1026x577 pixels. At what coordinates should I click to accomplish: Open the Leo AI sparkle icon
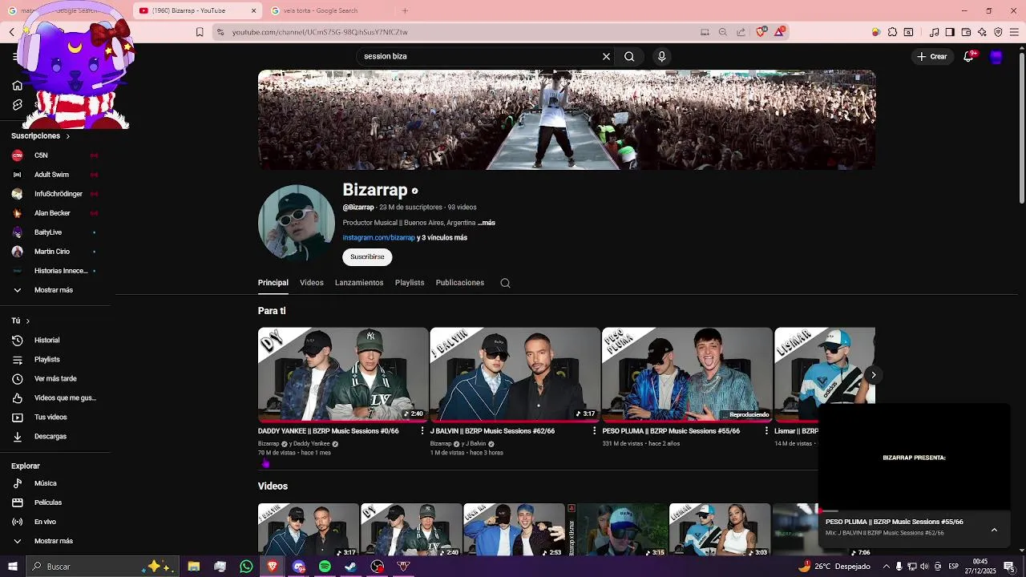[x=982, y=32]
